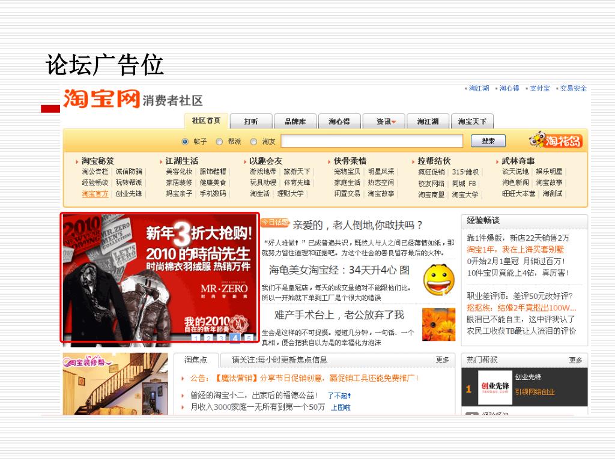Open the 娱乐明星 forum link
This screenshot has height=461, width=615.
coord(549,172)
